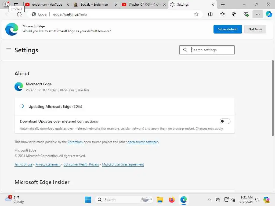Image resolution: width=275 pixels, height=206 pixels.
Task: Open the Terms of use link
Action: tap(23, 164)
